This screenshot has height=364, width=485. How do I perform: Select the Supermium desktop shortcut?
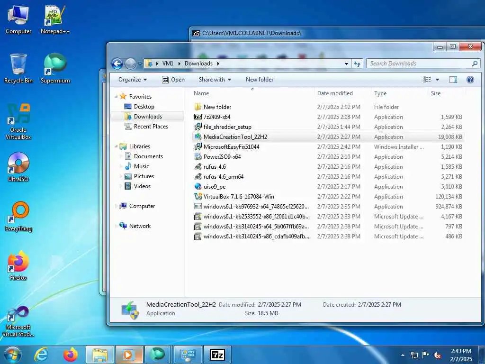[55, 68]
